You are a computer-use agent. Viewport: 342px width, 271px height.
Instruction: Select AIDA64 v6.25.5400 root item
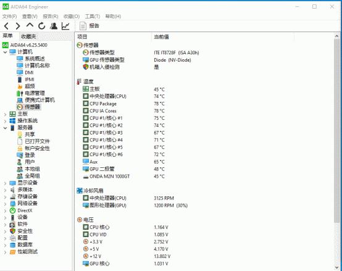coord(25,45)
